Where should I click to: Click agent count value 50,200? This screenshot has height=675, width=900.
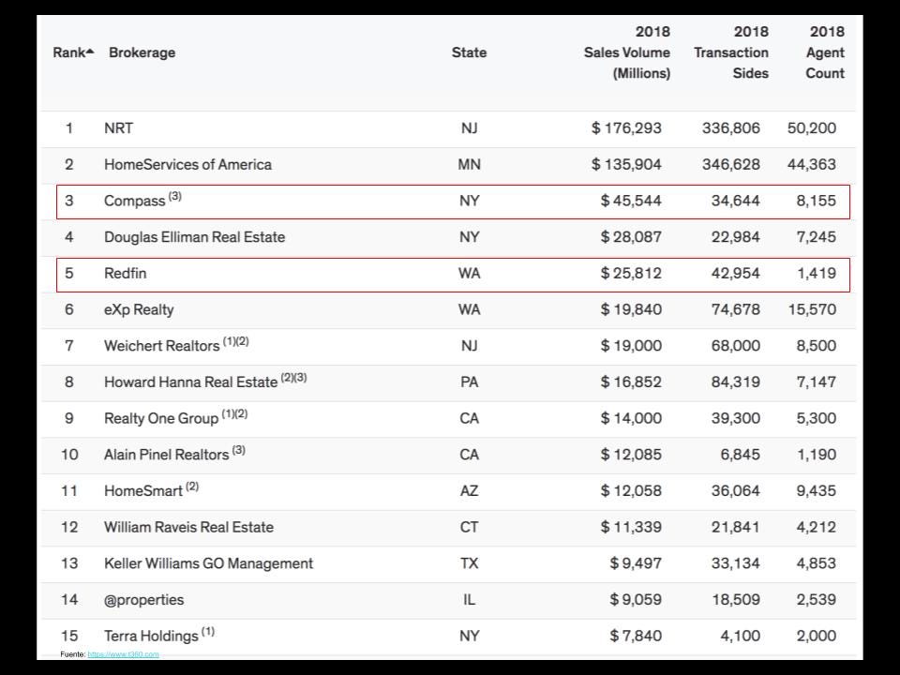tap(812, 128)
